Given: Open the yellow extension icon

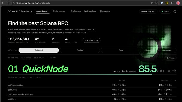Looking at the screenshot, I should 167,3.
